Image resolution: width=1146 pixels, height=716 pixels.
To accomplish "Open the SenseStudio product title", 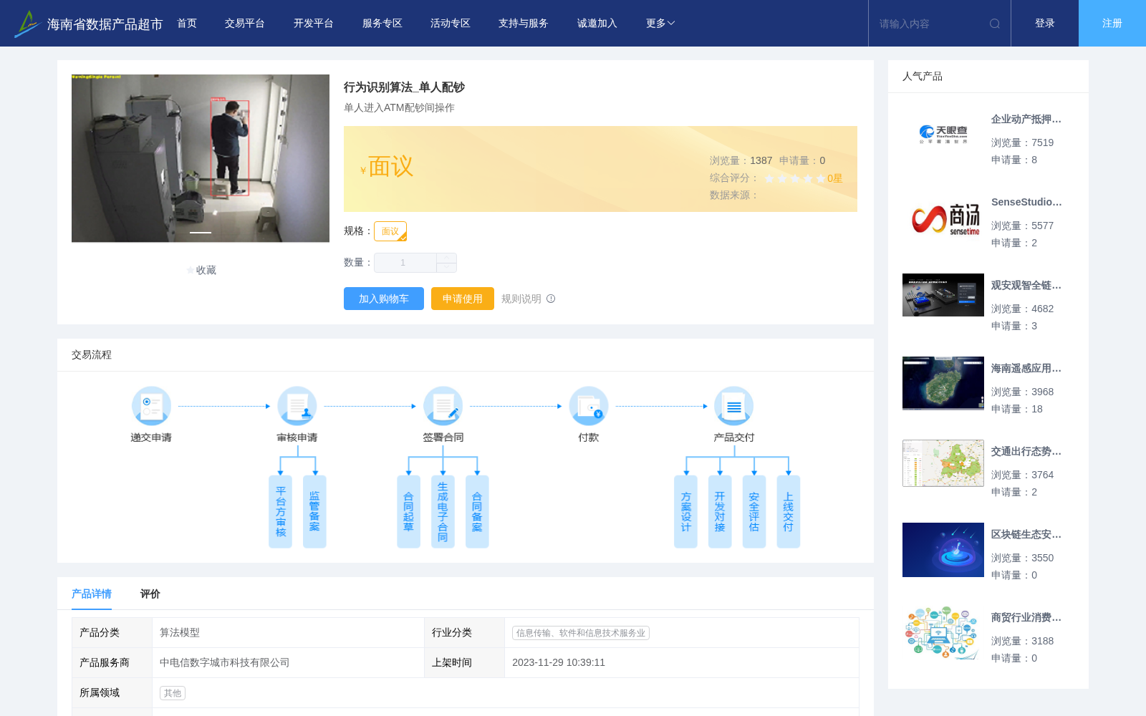I will [x=1026, y=202].
